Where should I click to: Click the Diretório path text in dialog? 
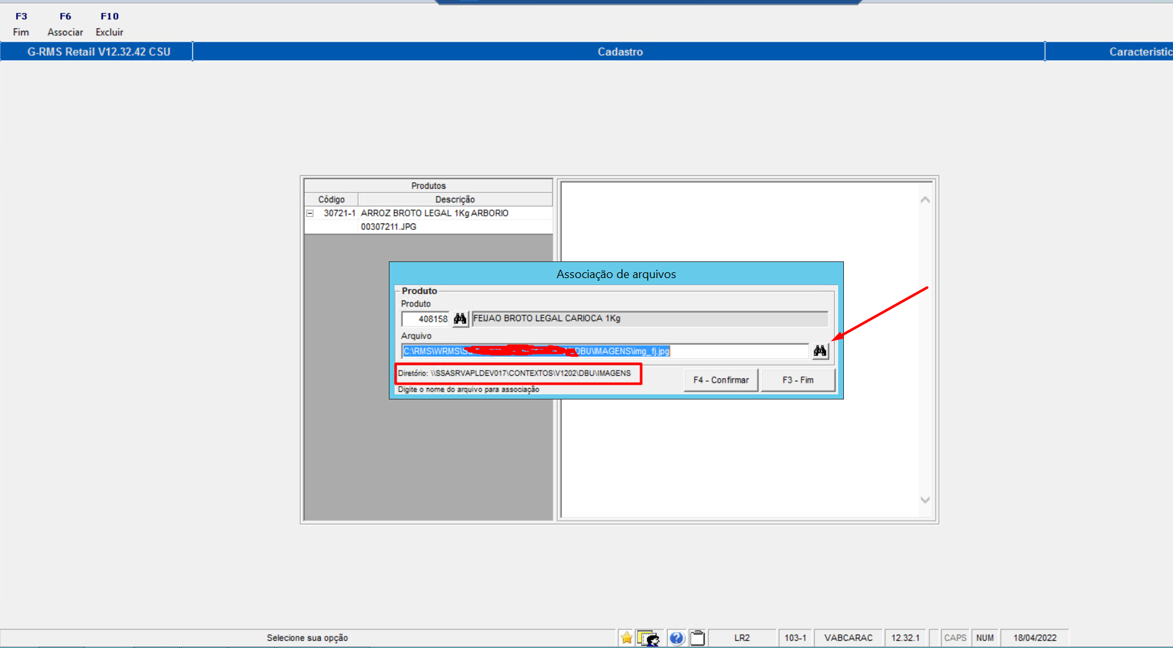click(x=514, y=373)
